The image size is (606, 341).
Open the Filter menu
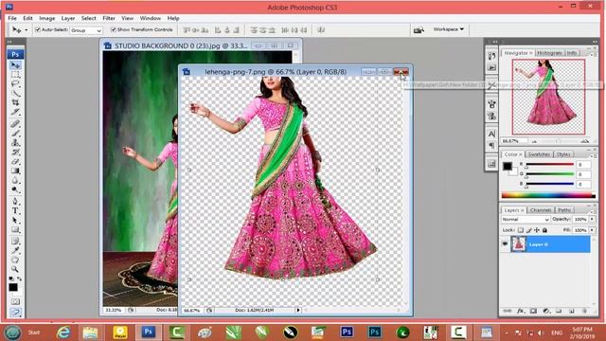109,18
